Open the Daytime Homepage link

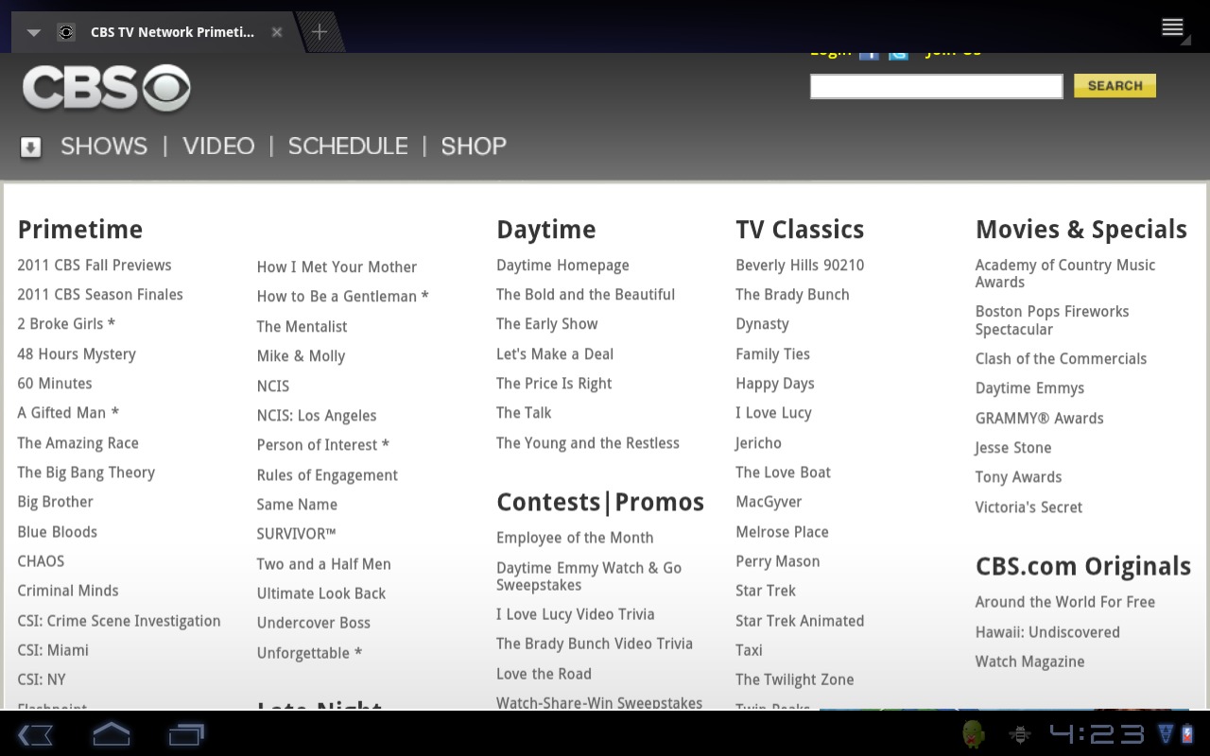562,266
